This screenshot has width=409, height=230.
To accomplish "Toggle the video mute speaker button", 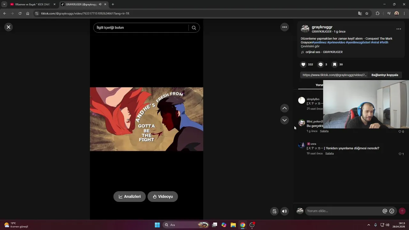I will click(x=284, y=211).
